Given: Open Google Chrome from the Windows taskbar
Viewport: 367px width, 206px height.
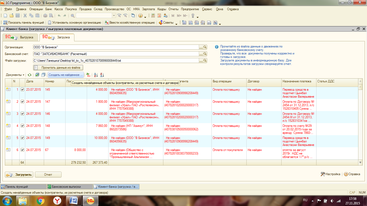Looking at the screenshot, I should 41,200.
